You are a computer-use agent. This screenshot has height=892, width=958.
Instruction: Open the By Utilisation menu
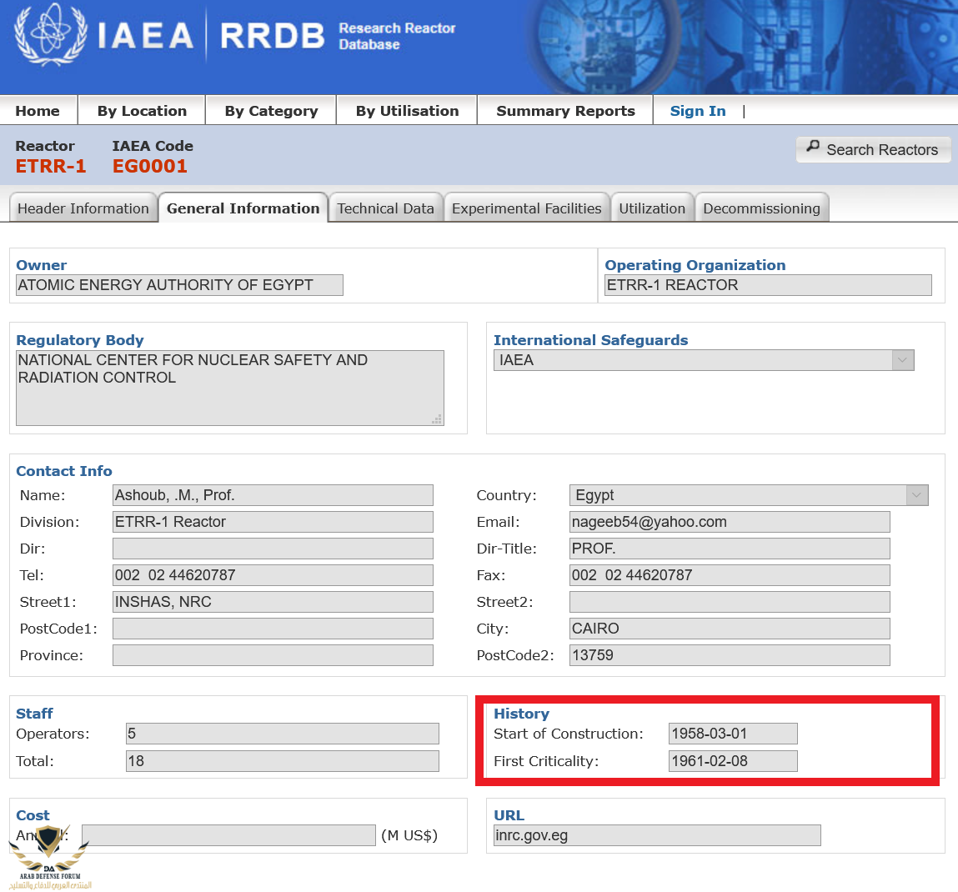[407, 111]
